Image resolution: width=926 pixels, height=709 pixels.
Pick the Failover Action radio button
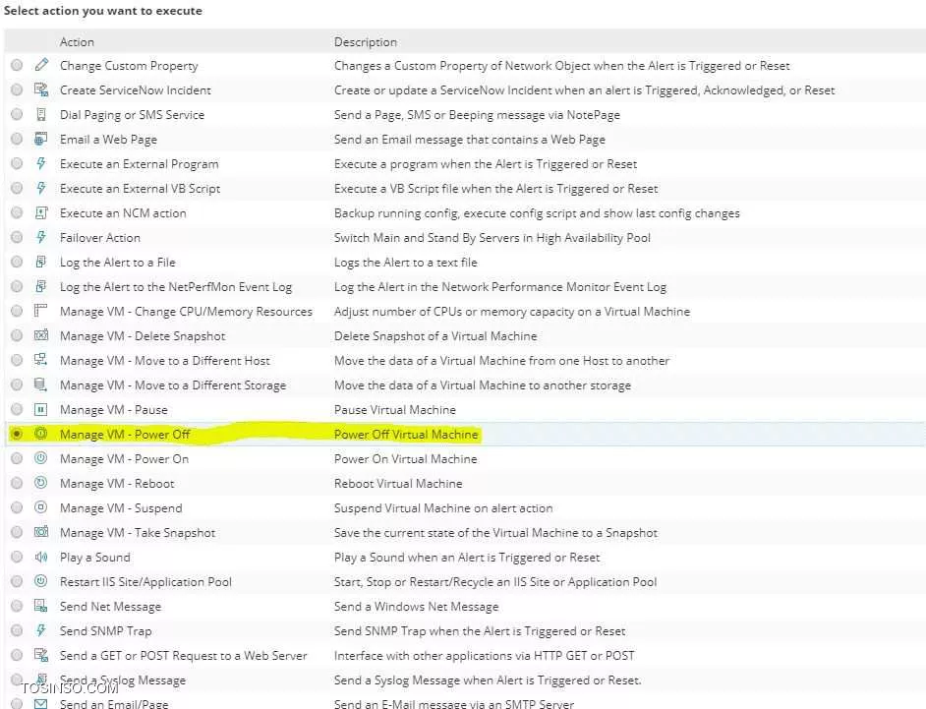point(17,238)
